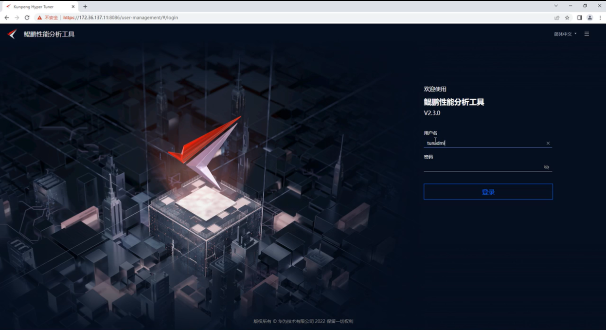Open the tab search chevron
This screenshot has width=606, height=330.
point(556,6)
